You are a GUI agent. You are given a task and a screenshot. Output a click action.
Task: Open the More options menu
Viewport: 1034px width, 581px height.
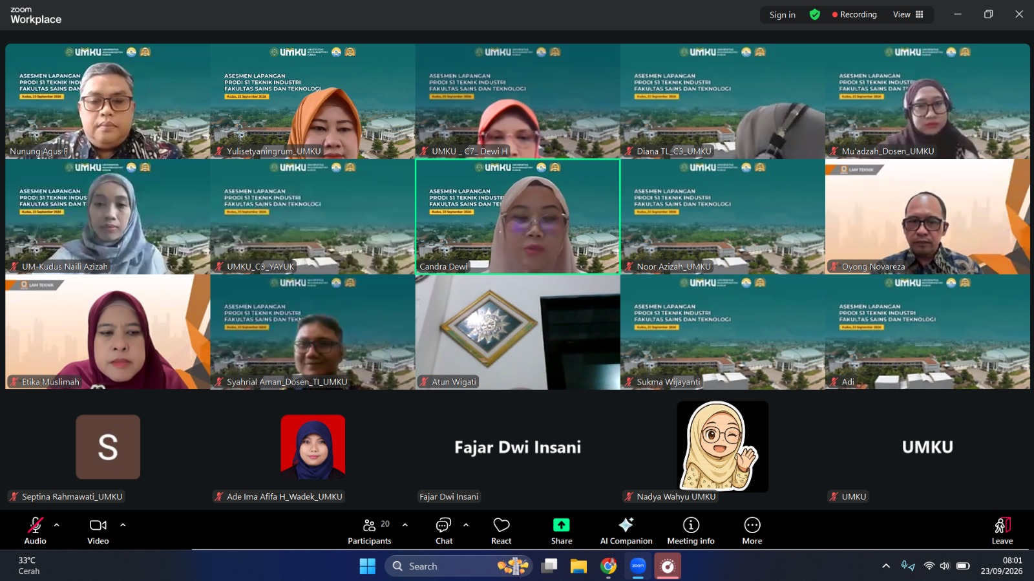coord(752,531)
